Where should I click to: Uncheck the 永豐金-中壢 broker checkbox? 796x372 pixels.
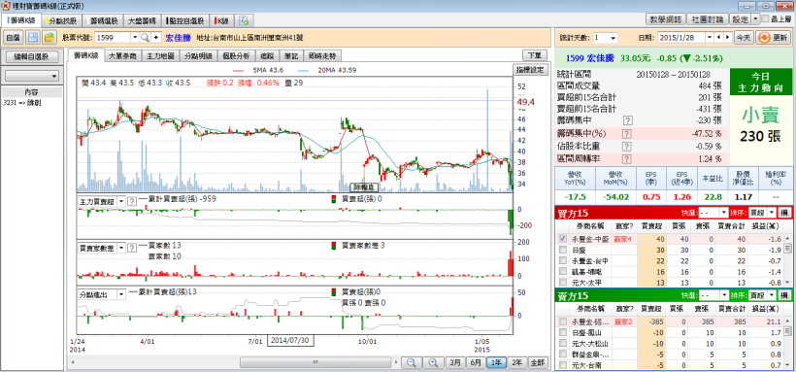562,238
